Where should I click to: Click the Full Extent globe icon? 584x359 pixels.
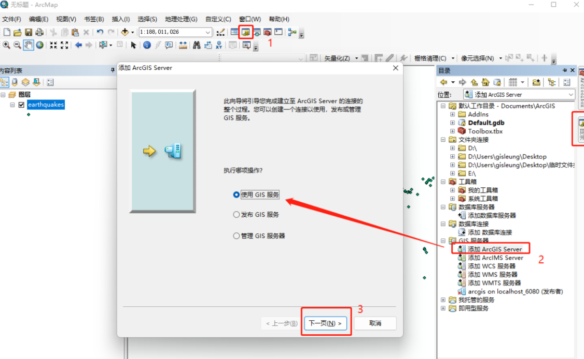39,45
